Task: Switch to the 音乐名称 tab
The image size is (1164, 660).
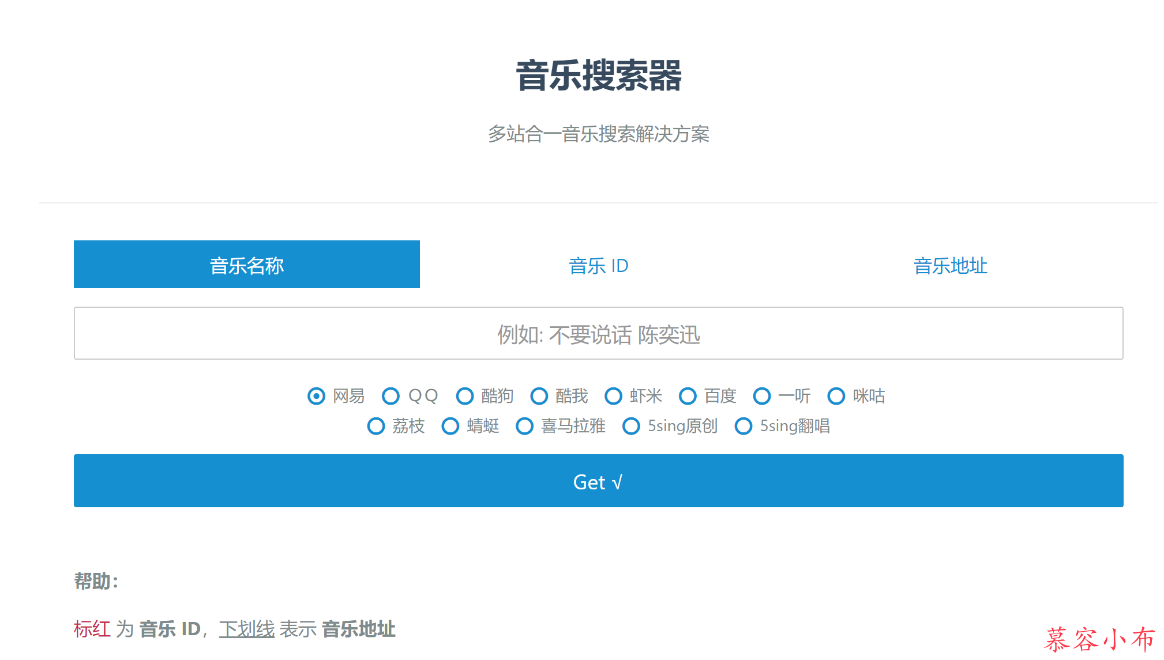Action: click(247, 265)
